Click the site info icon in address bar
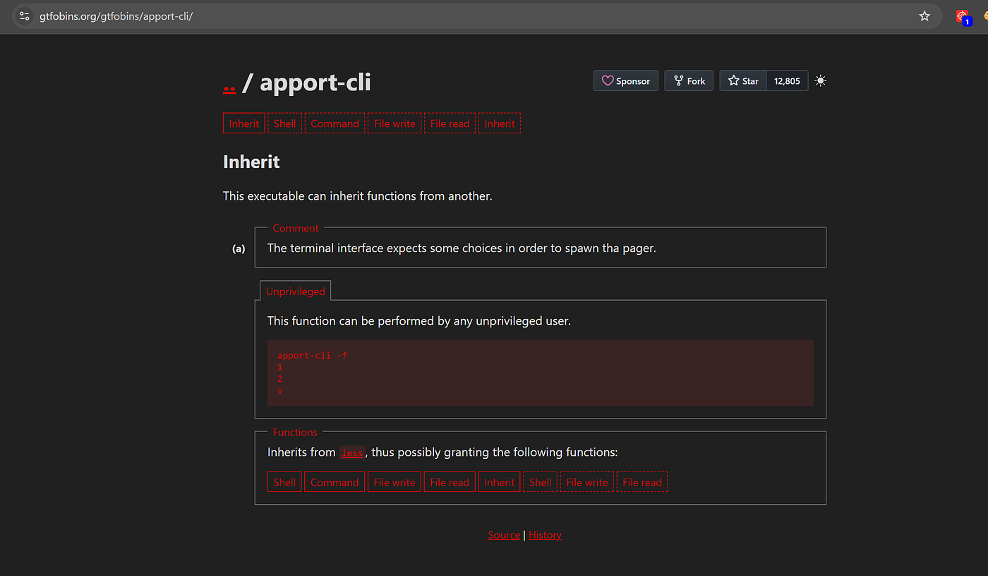988x576 pixels. (x=25, y=16)
